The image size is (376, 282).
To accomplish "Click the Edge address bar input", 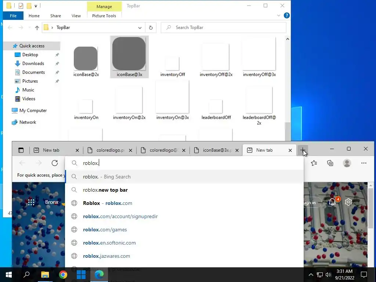I will (184, 163).
